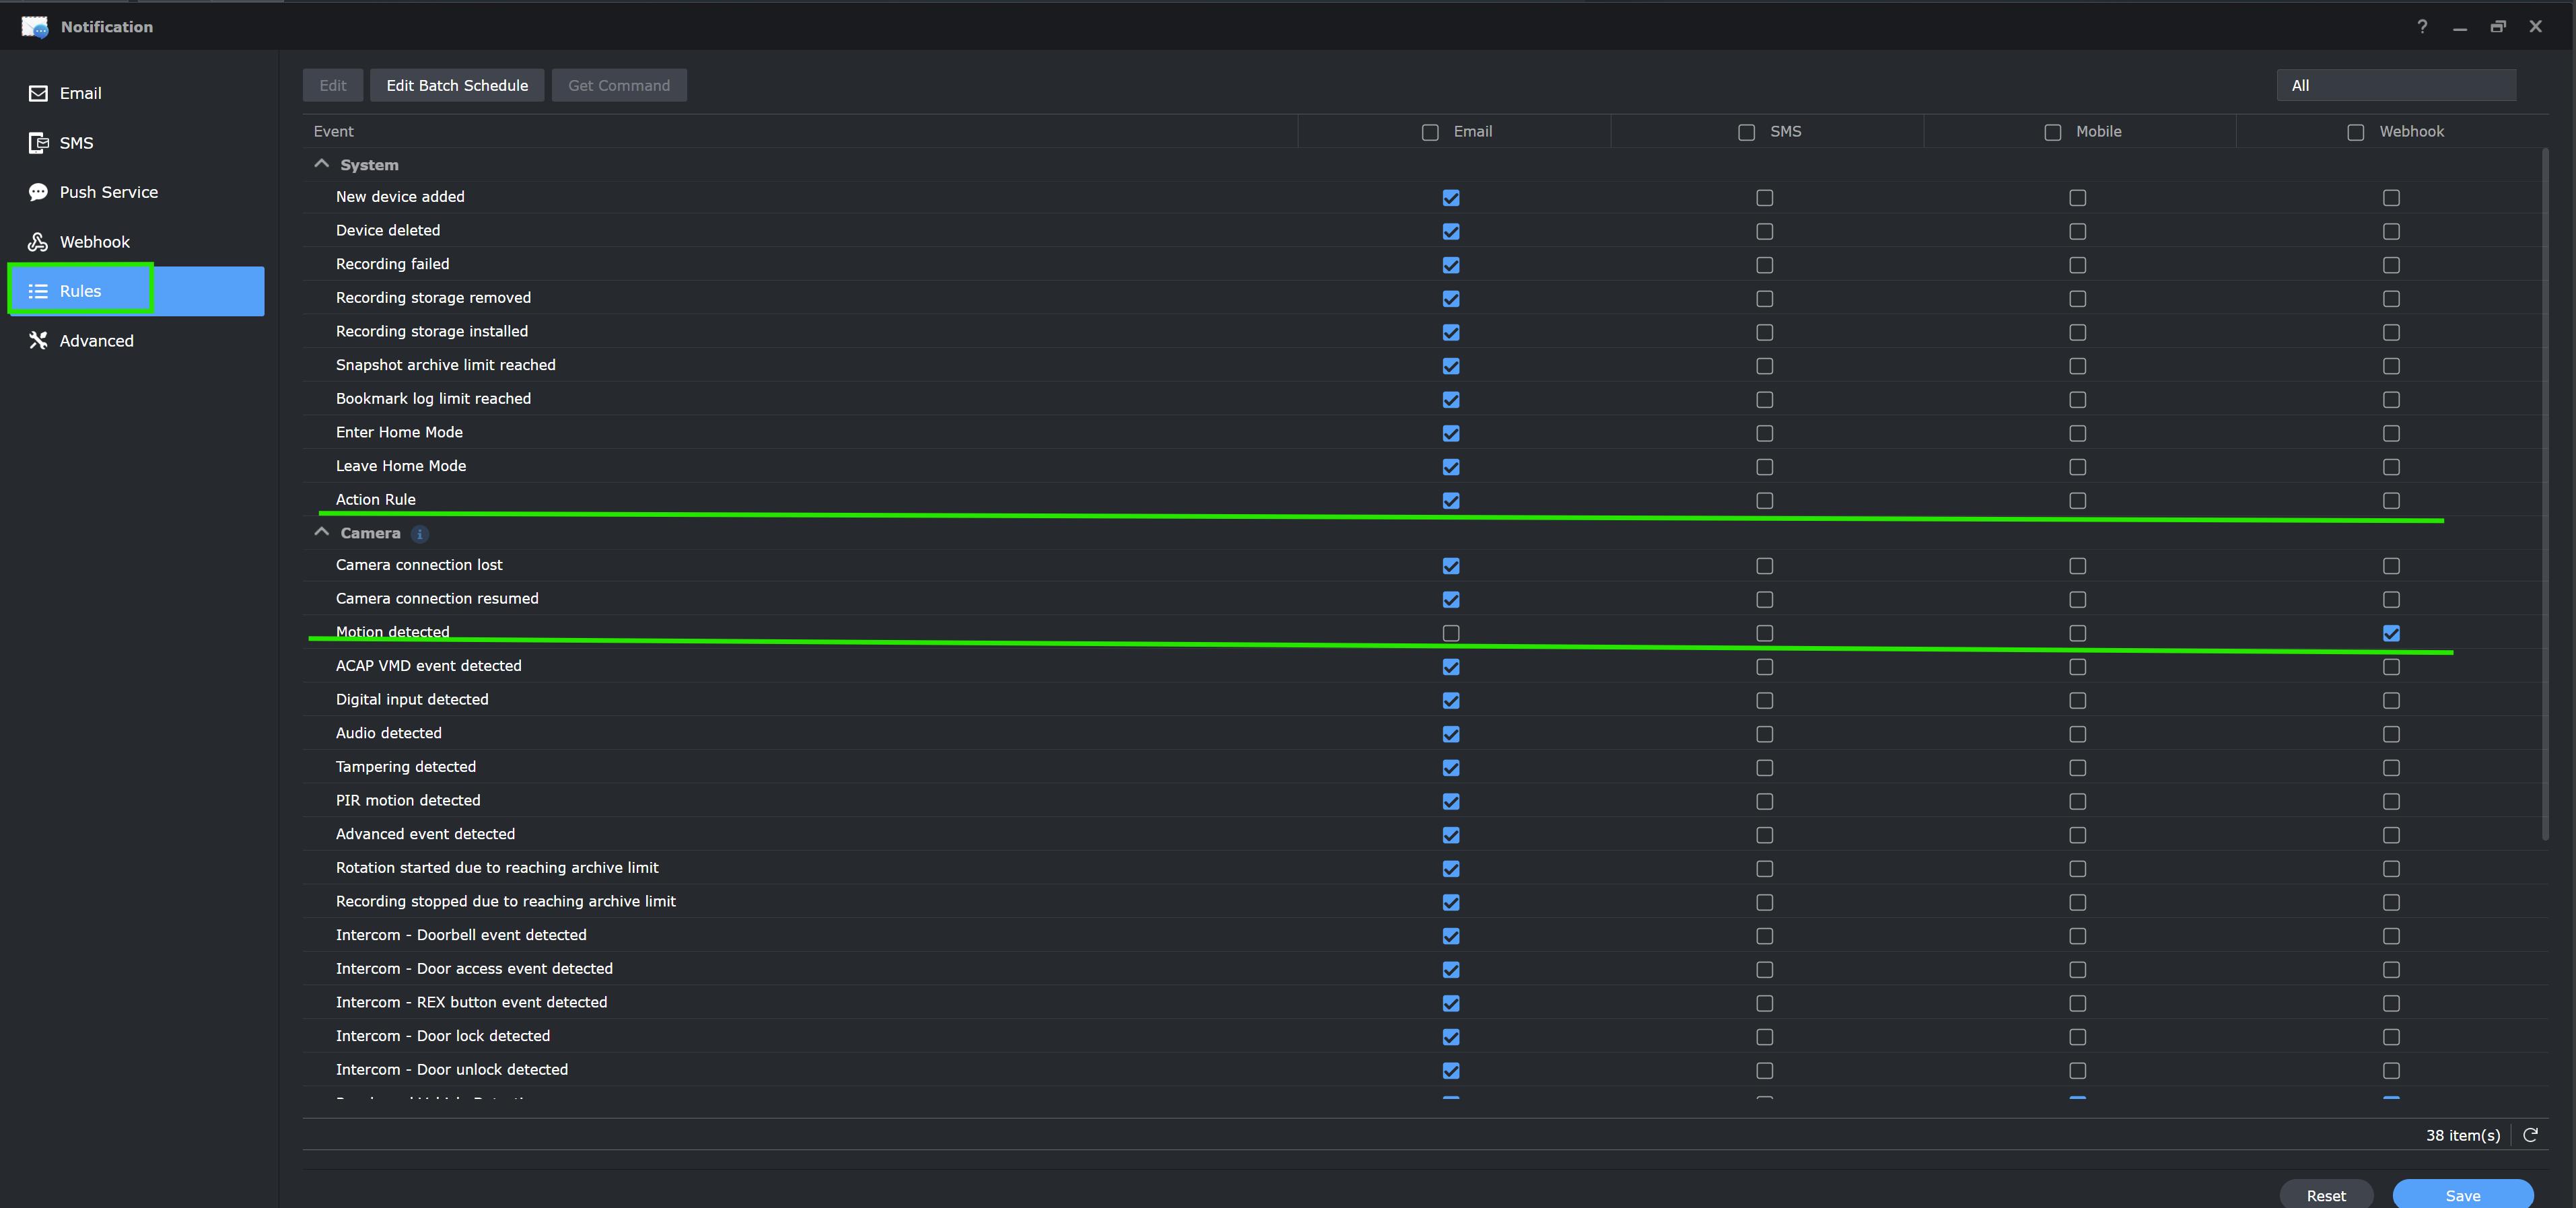
Task: Select Recording stopped due to reaching archive limit
Action: 1421,901
